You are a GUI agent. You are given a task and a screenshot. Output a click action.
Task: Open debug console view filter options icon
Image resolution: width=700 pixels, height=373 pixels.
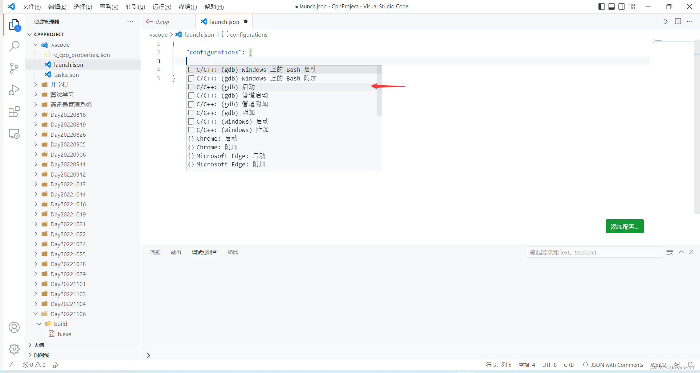(x=670, y=252)
